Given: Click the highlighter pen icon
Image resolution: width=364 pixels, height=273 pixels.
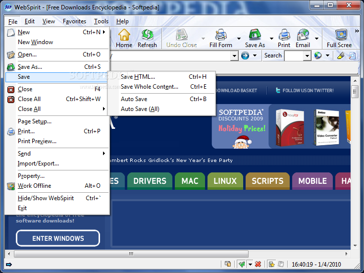Looking at the screenshot, I should coord(341,55).
